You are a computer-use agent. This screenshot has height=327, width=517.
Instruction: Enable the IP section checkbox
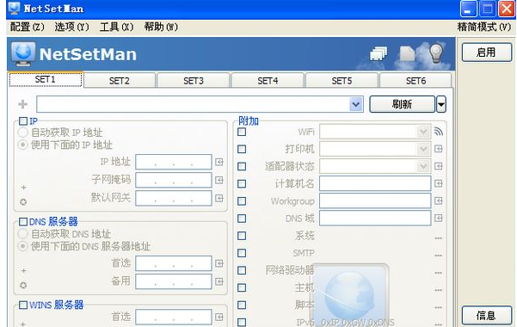23,121
